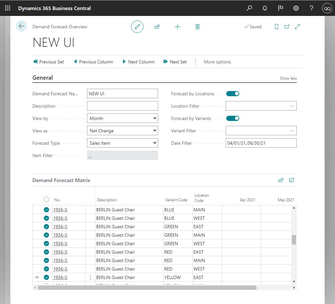Click the matrix vertical scrollbar thumb

tap(294, 240)
